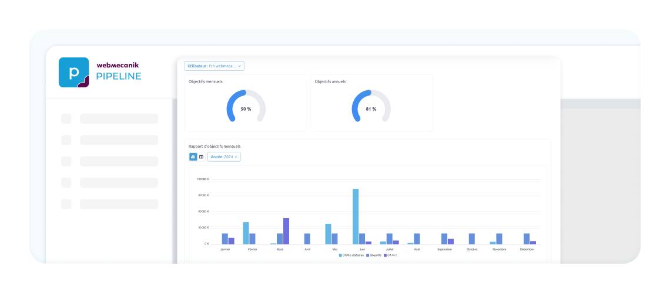The width and height of the screenshot is (670, 293).
Task: Click the webmecanik PIPELINE brand text
Action: coord(118,71)
